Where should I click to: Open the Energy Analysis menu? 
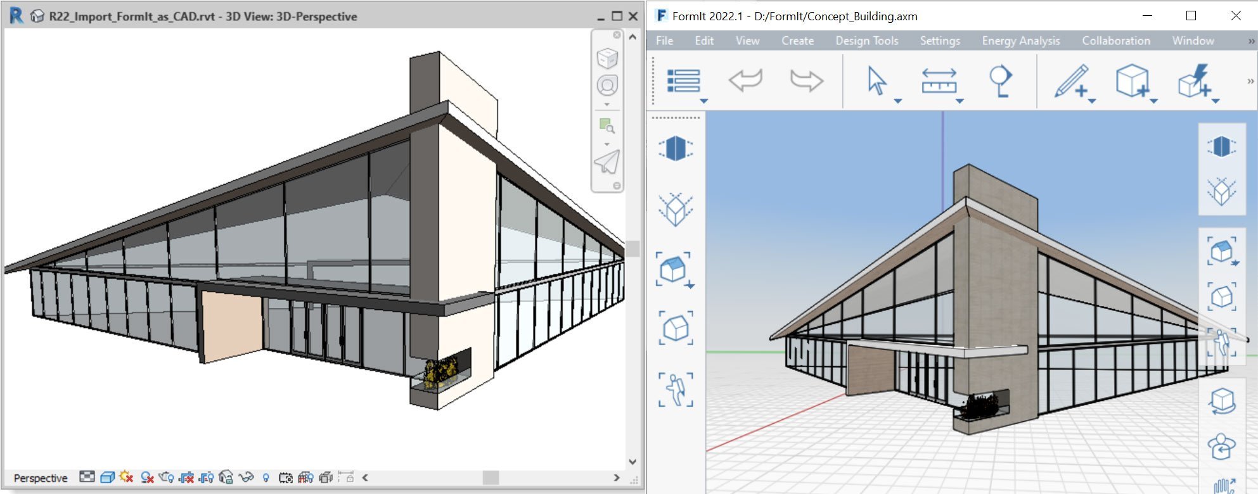[x=1020, y=41]
